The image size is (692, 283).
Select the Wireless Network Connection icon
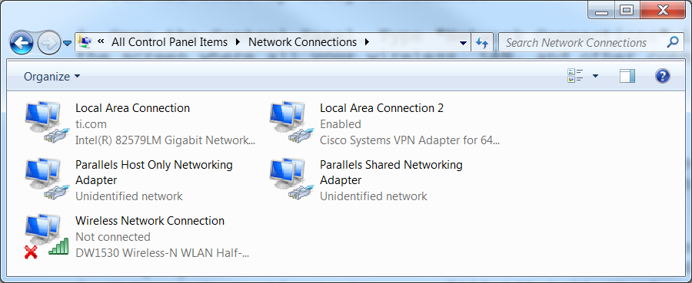tap(47, 236)
